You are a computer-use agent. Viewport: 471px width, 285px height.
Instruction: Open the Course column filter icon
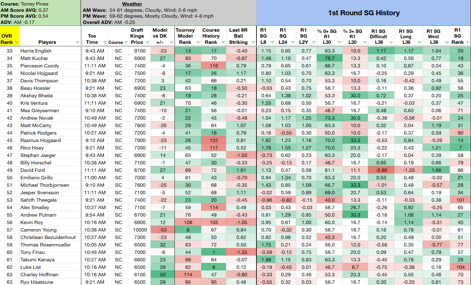click(x=126, y=43)
